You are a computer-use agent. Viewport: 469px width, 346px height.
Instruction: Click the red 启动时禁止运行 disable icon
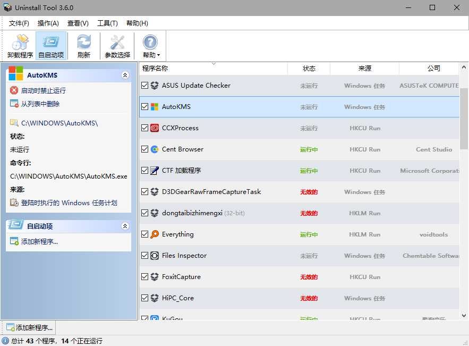[x=14, y=90]
